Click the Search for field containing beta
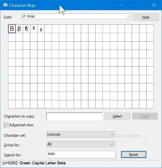 [81, 155]
